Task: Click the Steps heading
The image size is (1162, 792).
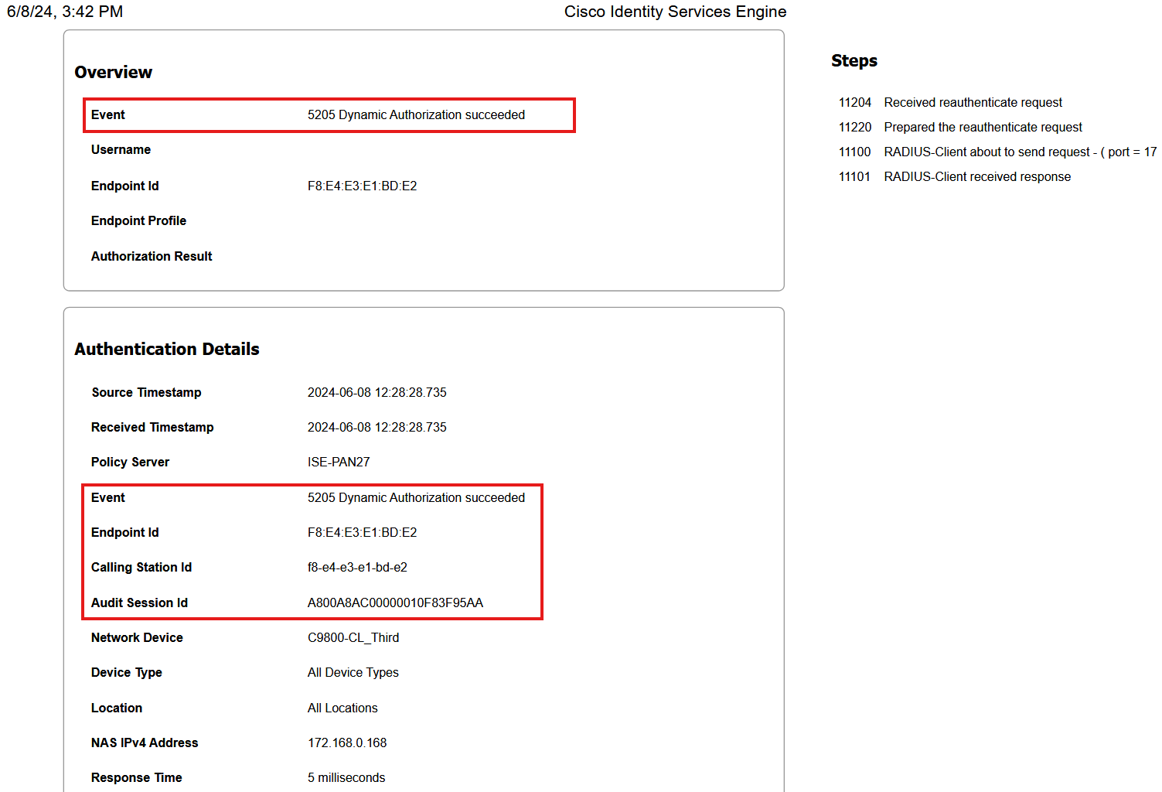Action: [x=854, y=61]
